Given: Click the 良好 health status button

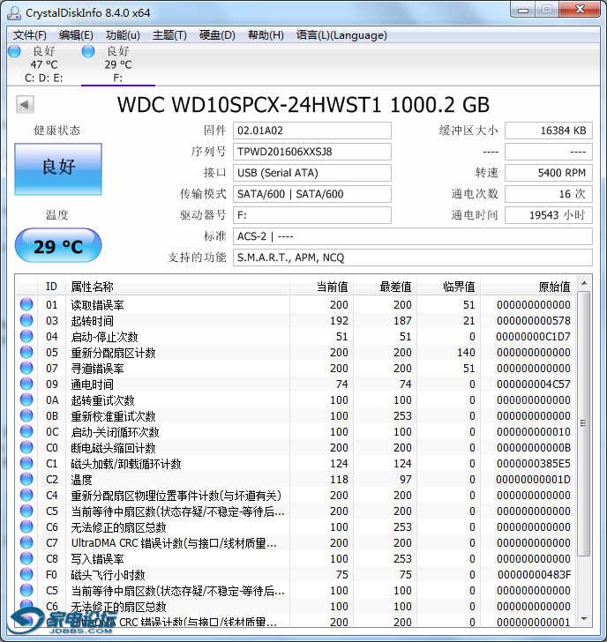Looking at the screenshot, I should pyautogui.click(x=58, y=168).
